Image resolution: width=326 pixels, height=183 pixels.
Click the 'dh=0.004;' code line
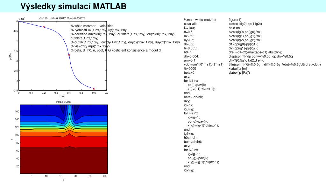(x=191, y=56)
